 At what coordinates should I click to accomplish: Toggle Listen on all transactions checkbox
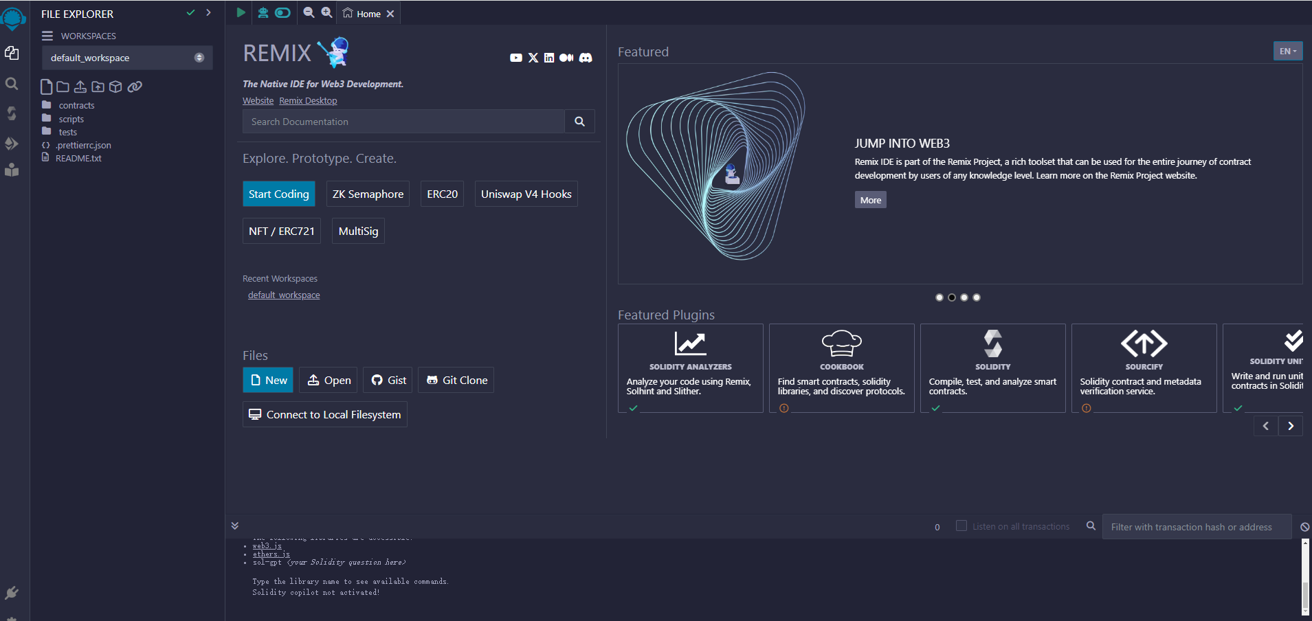961,526
